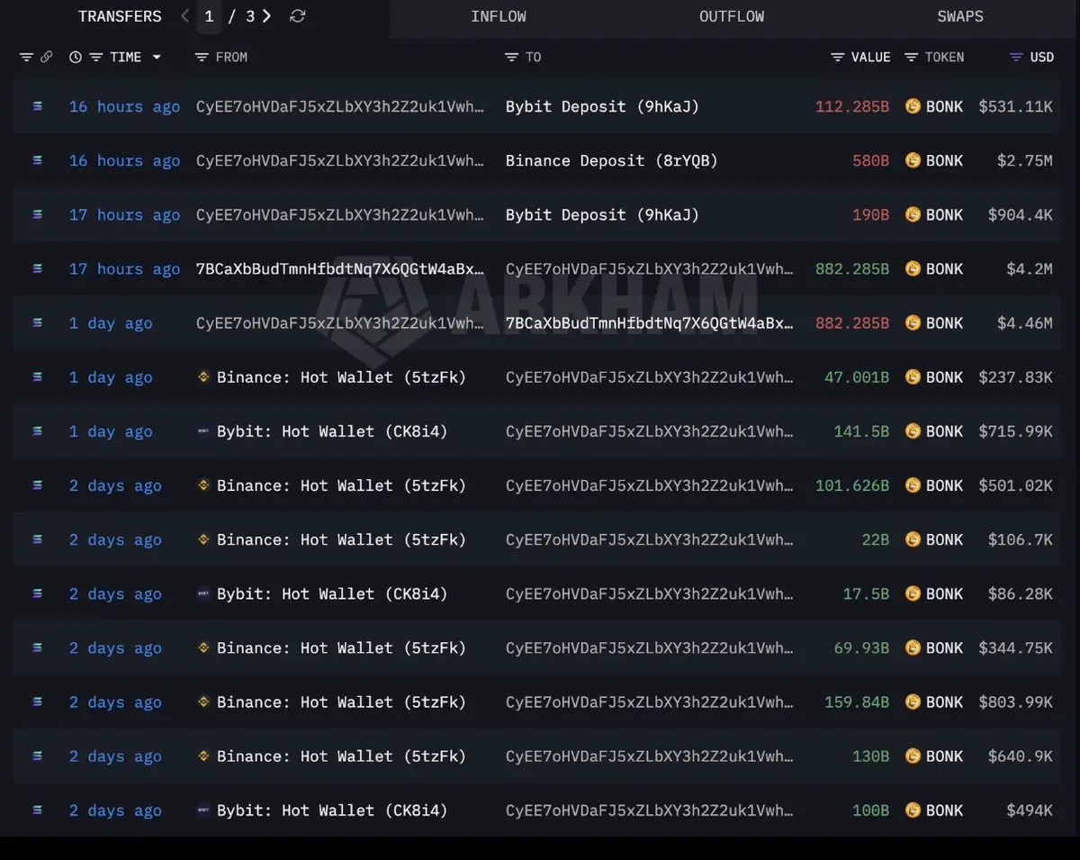The height and width of the screenshot is (860, 1080).
Task: Open the TRANSFERS tab
Action: coord(120,16)
